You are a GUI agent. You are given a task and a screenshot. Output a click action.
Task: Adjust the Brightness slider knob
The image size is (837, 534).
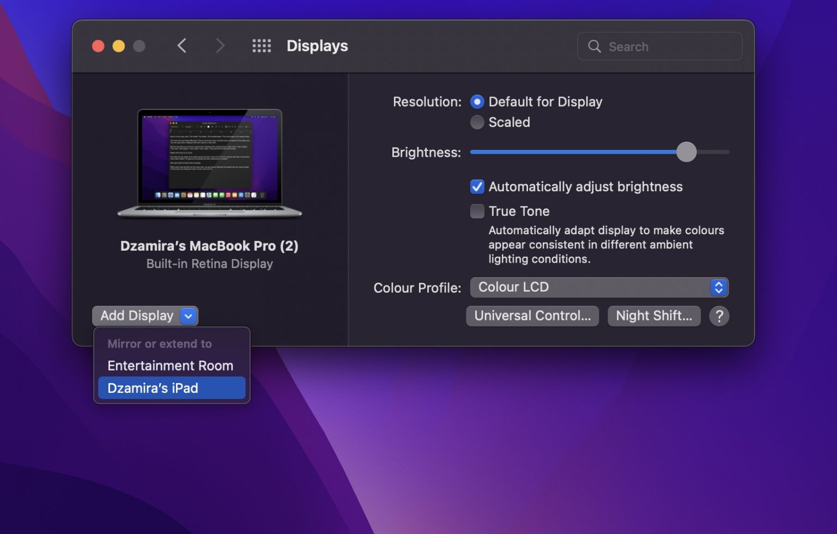687,153
